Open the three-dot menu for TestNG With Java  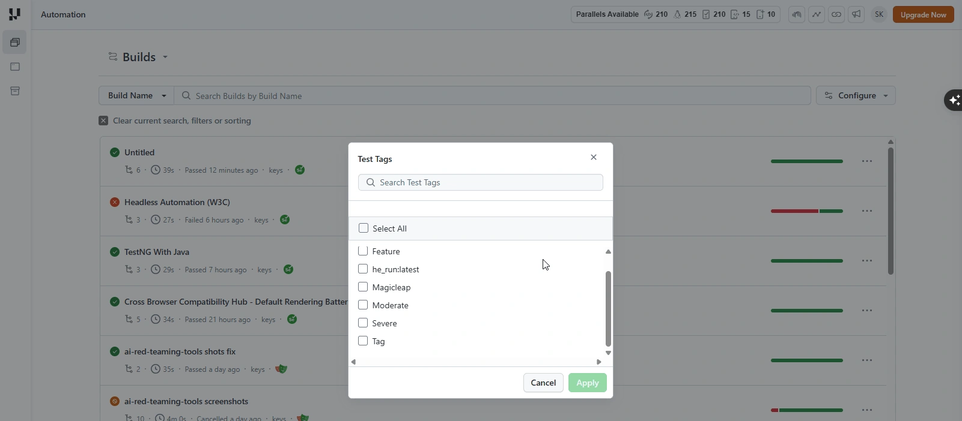(x=867, y=261)
